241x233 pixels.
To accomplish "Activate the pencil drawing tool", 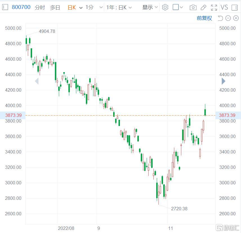I will click(203, 7).
